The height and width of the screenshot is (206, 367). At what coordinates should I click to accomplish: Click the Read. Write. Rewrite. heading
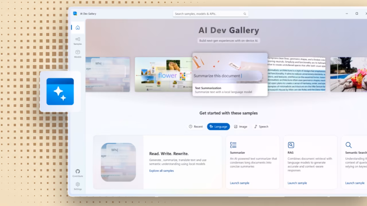point(169,154)
